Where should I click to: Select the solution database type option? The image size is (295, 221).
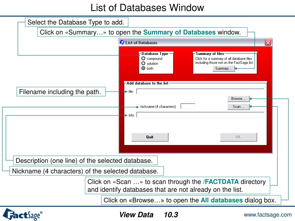(x=143, y=63)
